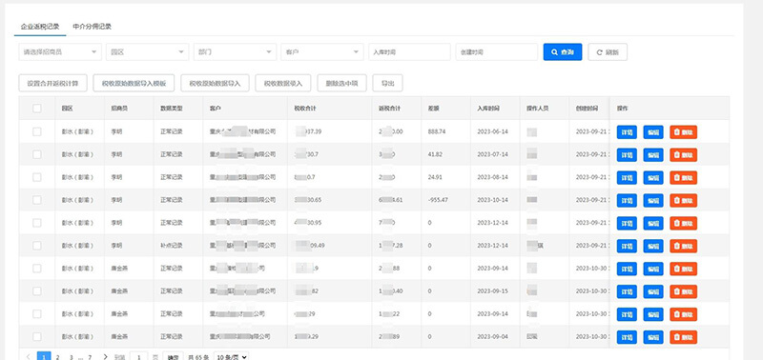Click the 税收合计 column header
This screenshot has height=360, width=763.
[x=305, y=109]
